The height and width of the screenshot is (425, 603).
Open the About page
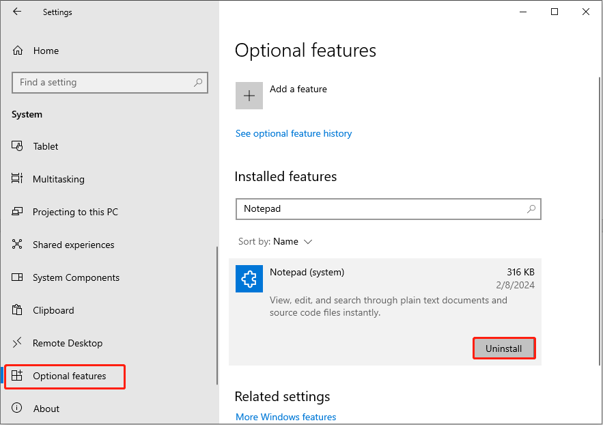[x=46, y=409]
